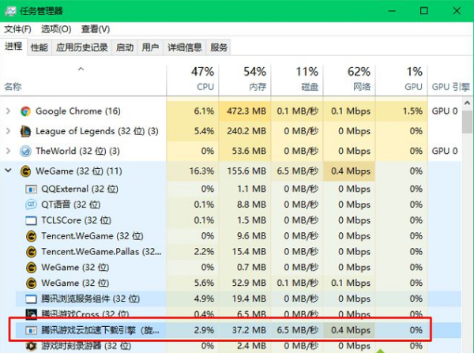Open the 文件(F) menu

pos(17,29)
